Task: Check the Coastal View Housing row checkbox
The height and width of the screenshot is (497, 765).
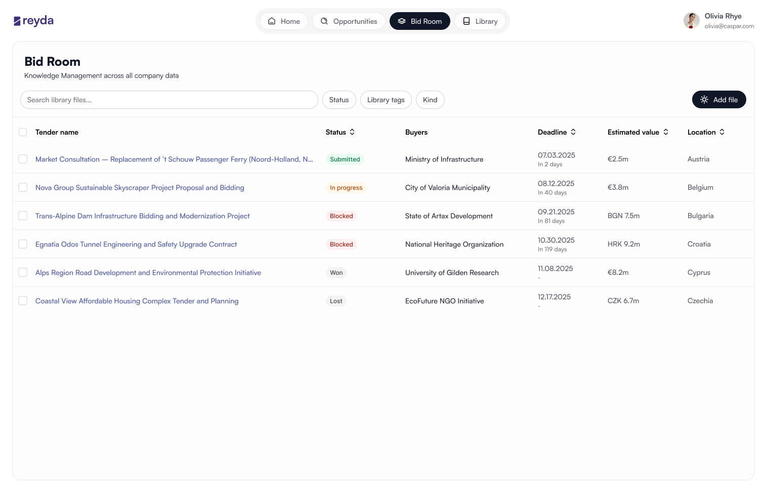Action: click(23, 301)
